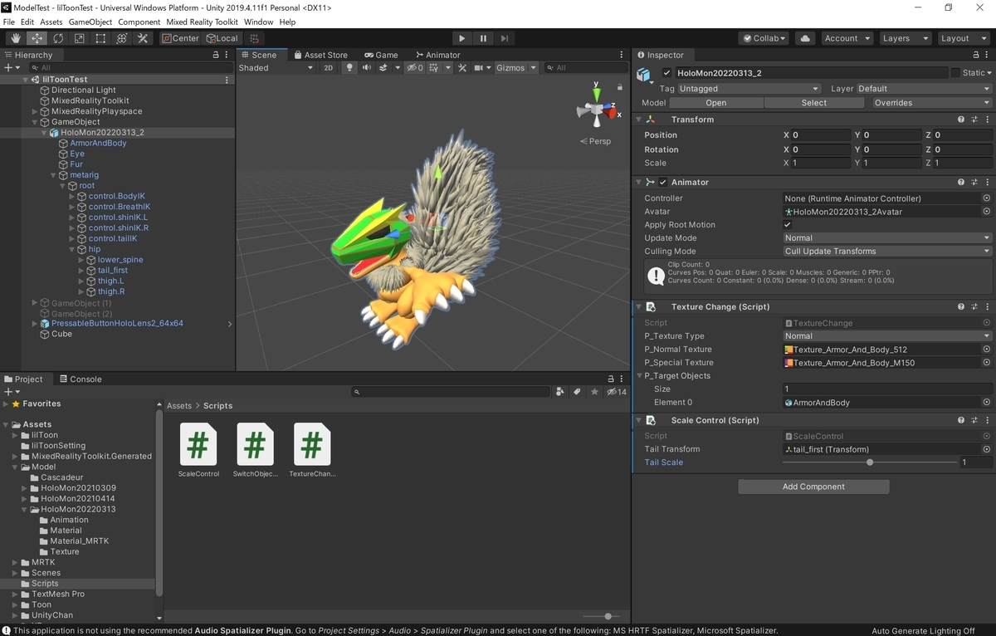The height and width of the screenshot is (636, 996).
Task: Search assets by type icon
Action: [561, 391]
